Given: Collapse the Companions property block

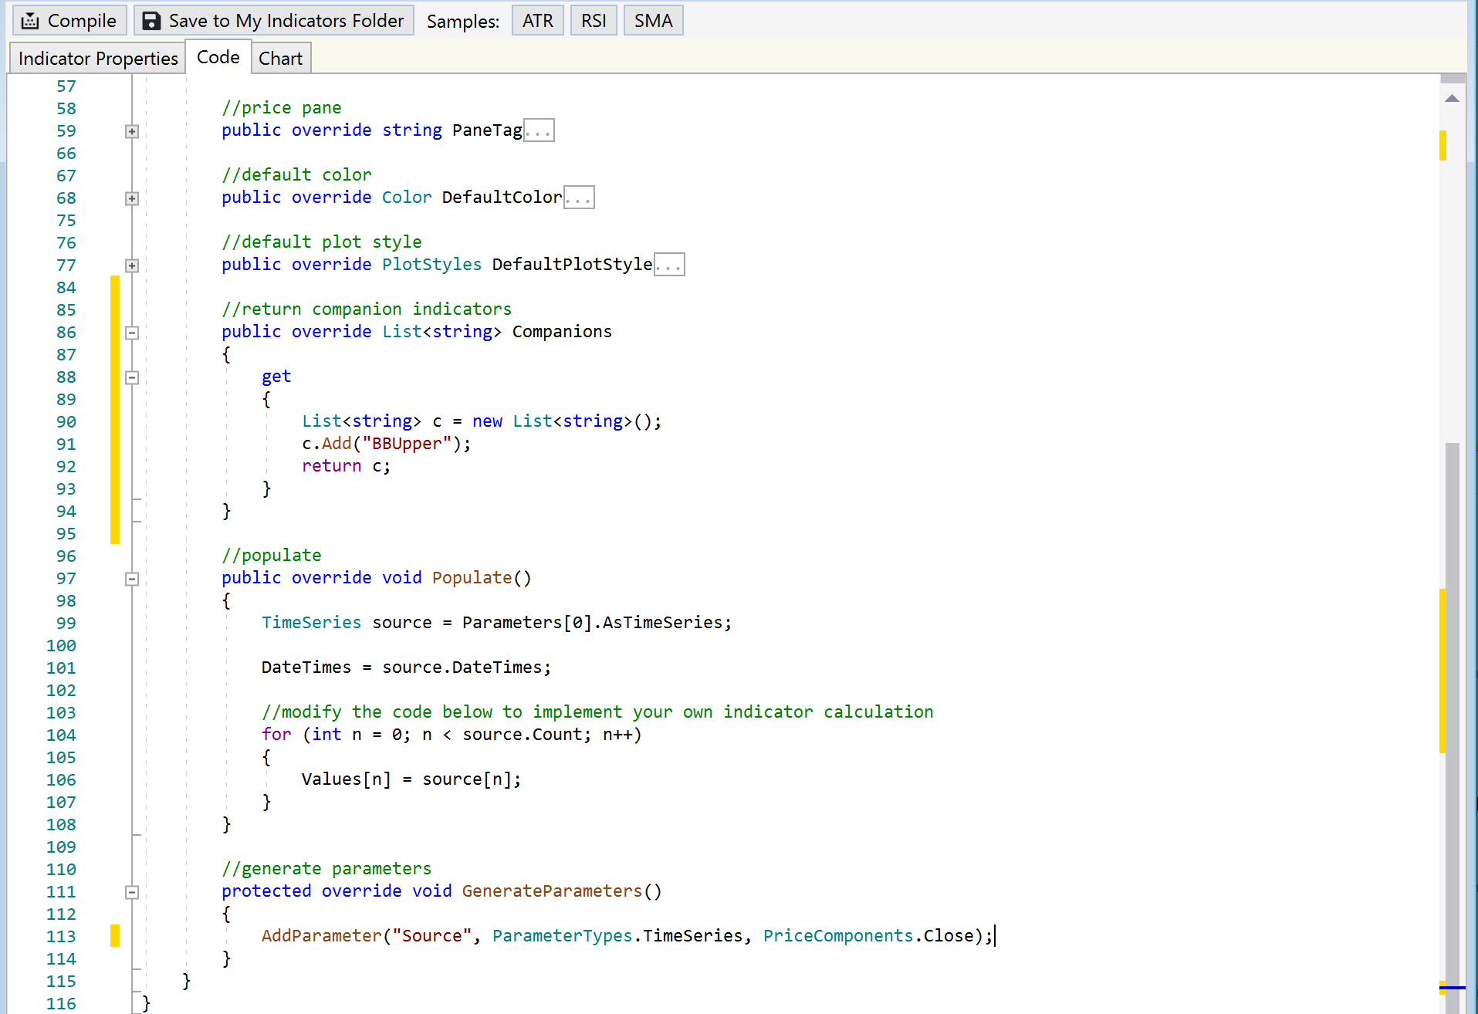Looking at the screenshot, I should tap(132, 333).
